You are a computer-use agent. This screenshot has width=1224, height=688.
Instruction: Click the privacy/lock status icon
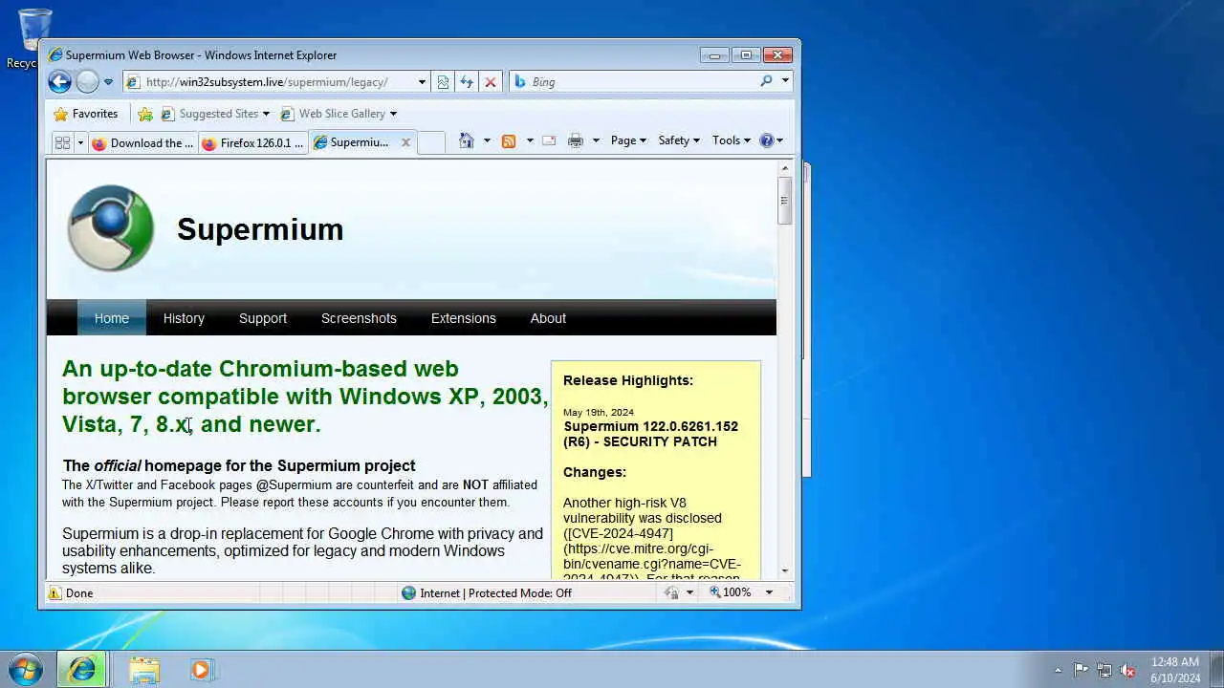click(x=671, y=592)
